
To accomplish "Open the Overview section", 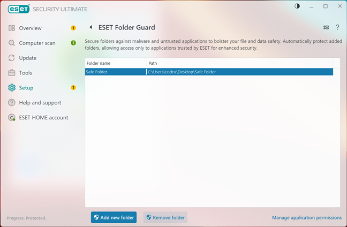I will (x=30, y=28).
